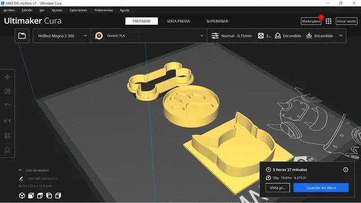Select the Rotate tool in left toolbar
Image resolution: width=361 pixels, height=203 pixels.
pyautogui.click(x=7, y=106)
